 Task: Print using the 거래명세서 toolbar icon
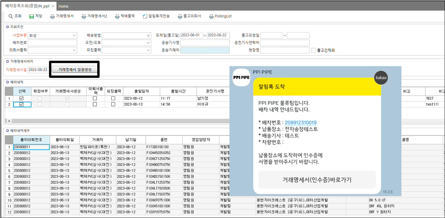(x=53, y=16)
